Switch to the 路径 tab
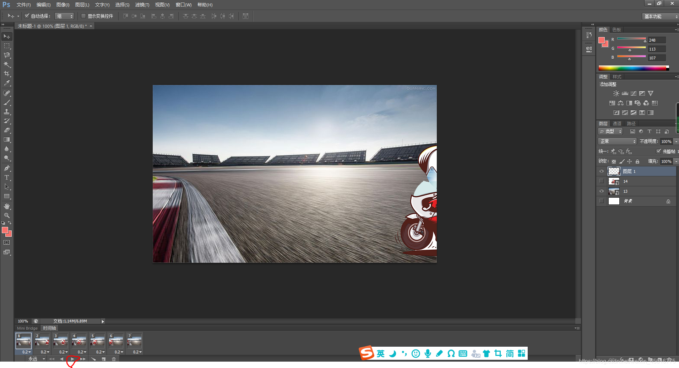679x368 pixels. tap(631, 124)
